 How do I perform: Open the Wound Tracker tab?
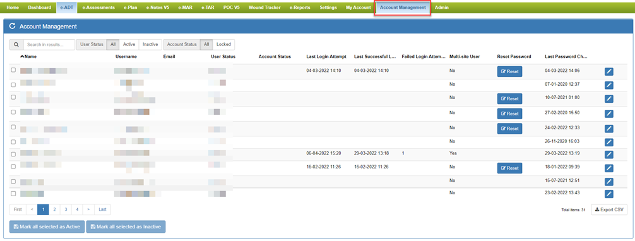(264, 8)
